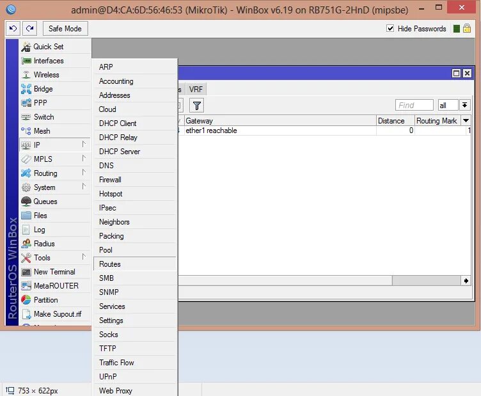
Task: Click the Switch device icon
Action: [26, 117]
